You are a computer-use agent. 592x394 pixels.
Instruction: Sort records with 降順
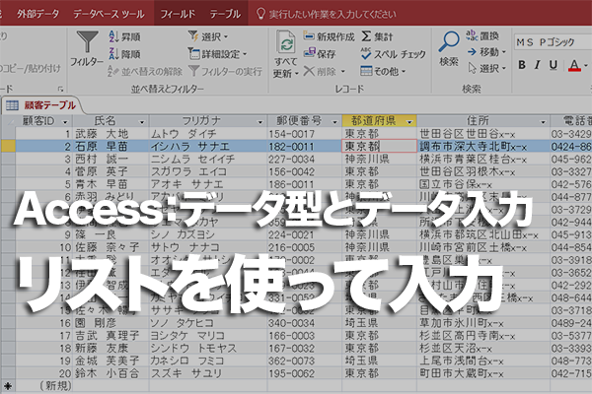(124, 54)
